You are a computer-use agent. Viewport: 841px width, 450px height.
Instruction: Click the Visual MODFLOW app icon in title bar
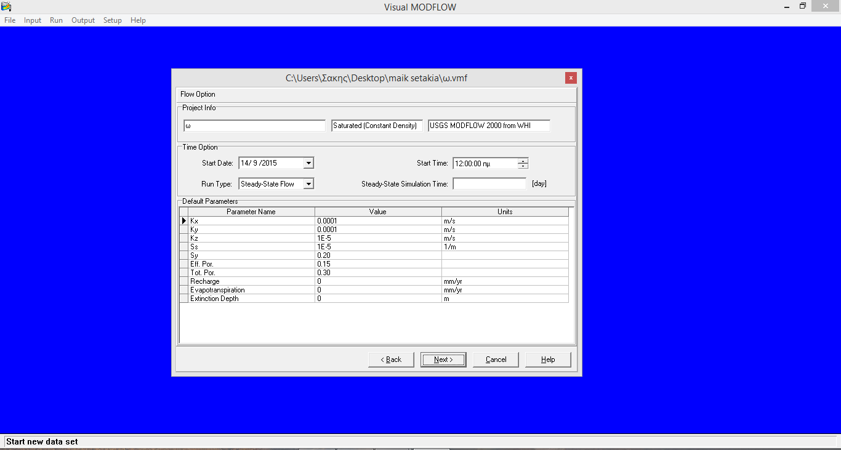click(6, 7)
